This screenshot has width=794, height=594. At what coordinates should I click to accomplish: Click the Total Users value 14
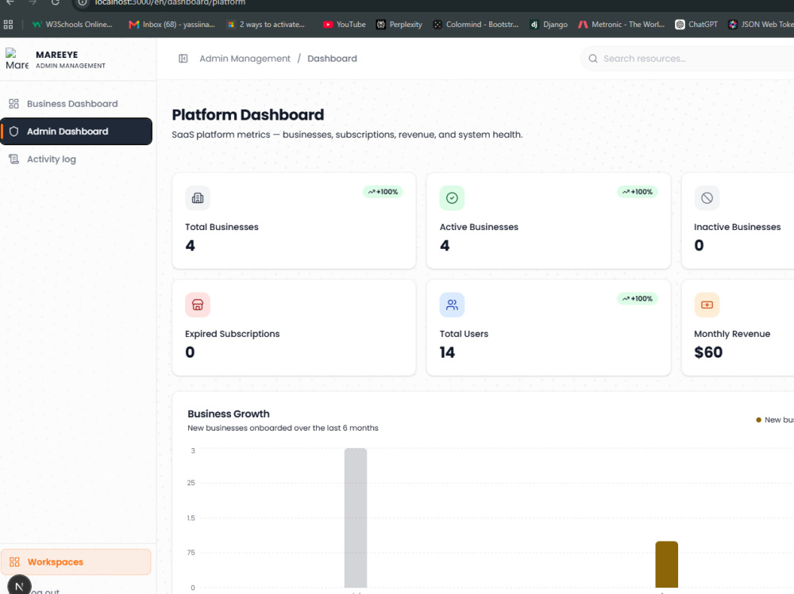click(x=447, y=352)
